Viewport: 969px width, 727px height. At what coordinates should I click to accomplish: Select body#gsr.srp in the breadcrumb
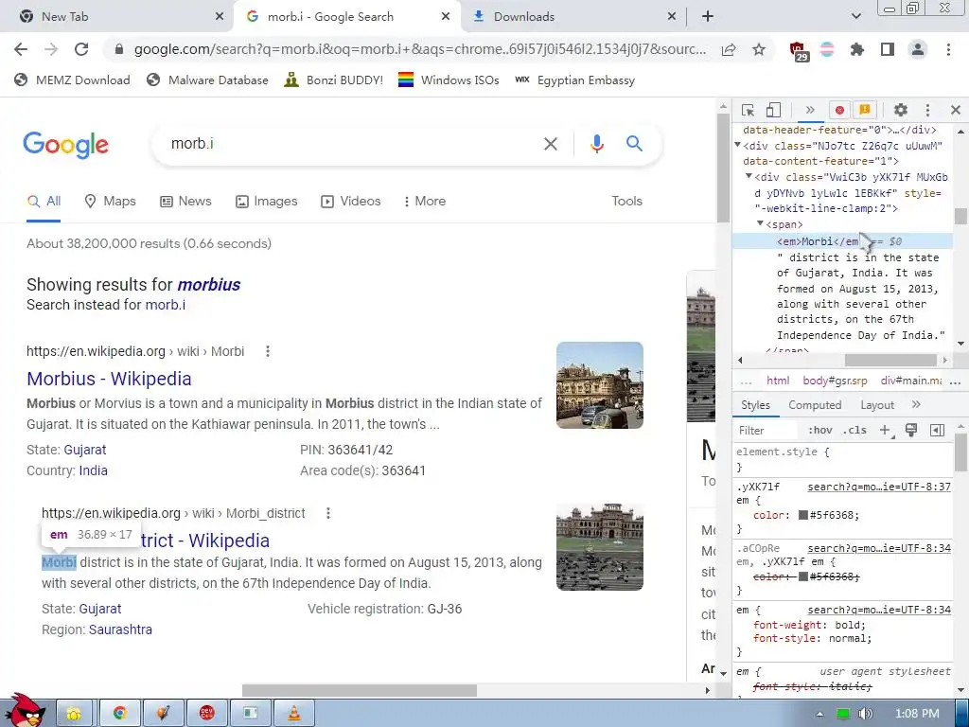[x=835, y=381]
